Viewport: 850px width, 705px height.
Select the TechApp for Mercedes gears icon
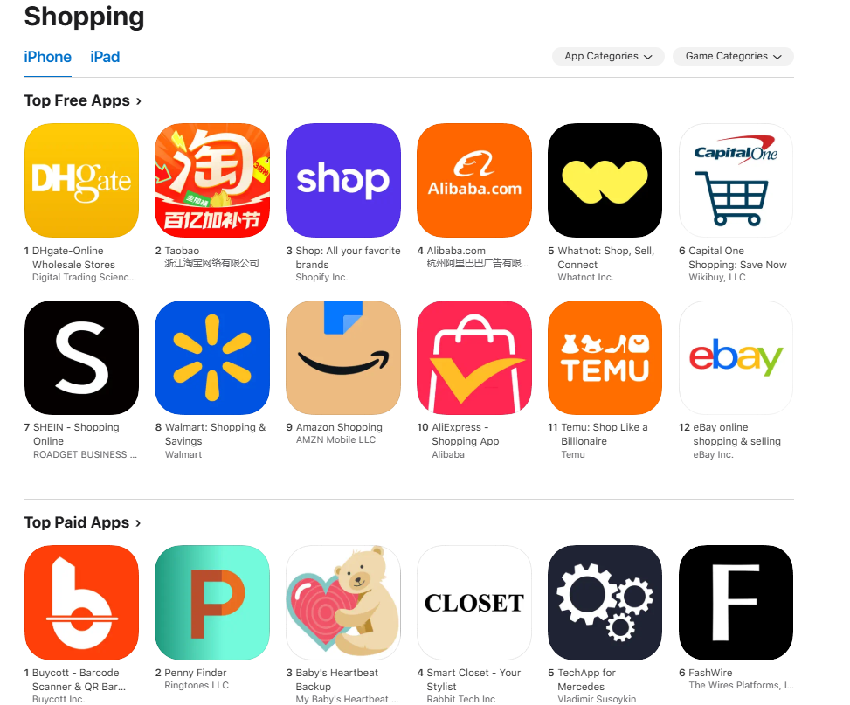605,603
